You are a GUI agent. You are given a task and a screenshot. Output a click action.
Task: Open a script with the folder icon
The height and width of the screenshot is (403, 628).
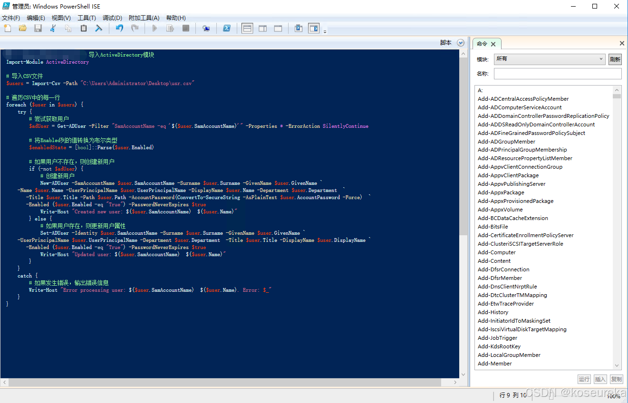click(x=22, y=29)
